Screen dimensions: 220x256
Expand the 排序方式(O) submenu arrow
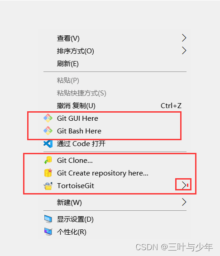coord(184,51)
